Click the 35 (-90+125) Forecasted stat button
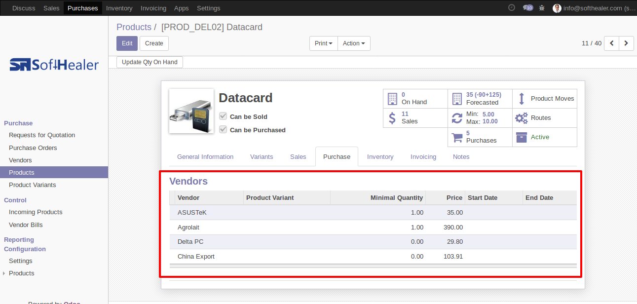637x304 pixels. click(x=480, y=99)
